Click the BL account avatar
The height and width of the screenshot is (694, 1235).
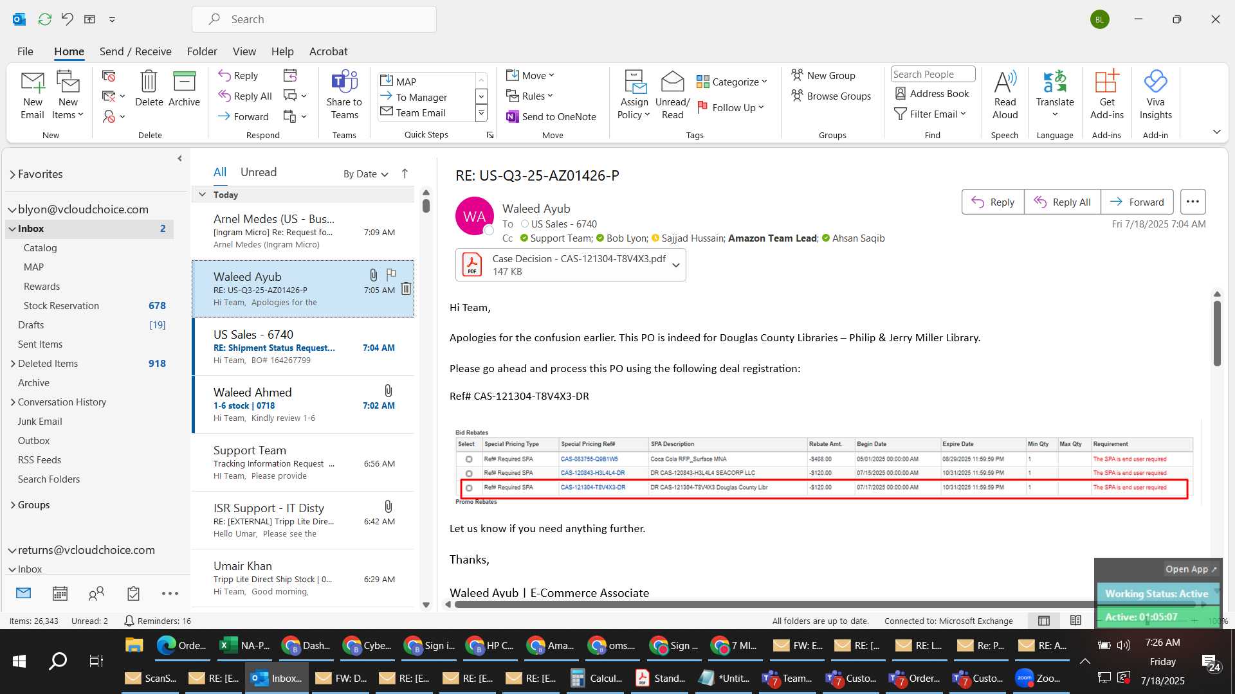1099,19
